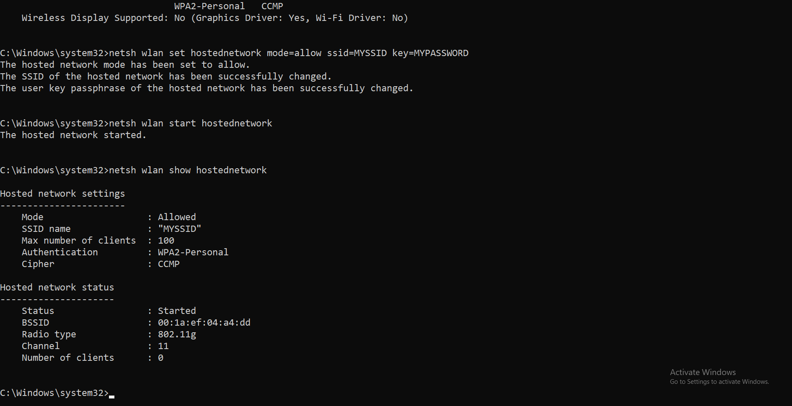Click the Cipher value CCMP in settings
This screenshot has width=792, height=406.
tap(168, 264)
